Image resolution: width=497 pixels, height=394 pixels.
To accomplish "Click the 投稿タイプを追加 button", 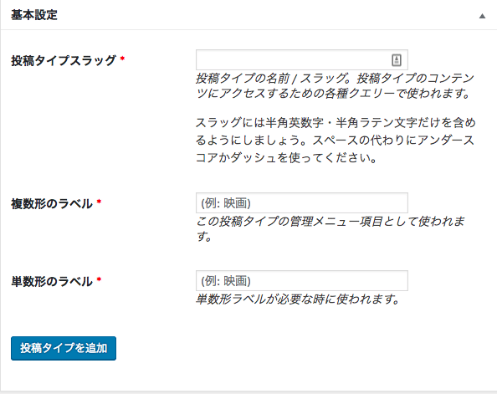I will pyautogui.click(x=64, y=348).
